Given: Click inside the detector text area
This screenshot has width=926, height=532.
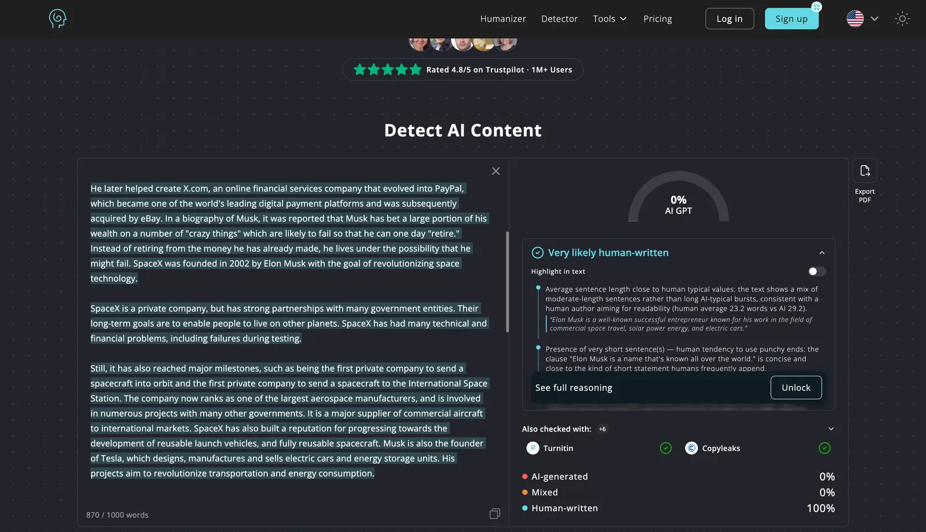Looking at the screenshot, I should coord(289,331).
